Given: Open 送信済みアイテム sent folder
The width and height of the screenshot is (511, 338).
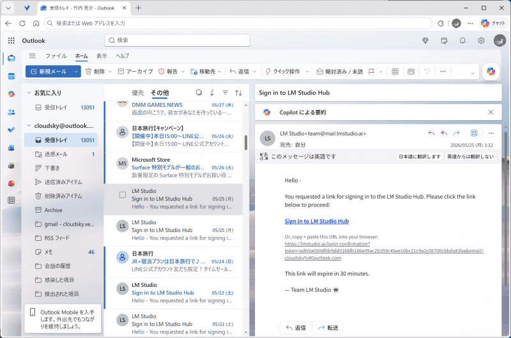Looking at the screenshot, I should coord(61,182).
